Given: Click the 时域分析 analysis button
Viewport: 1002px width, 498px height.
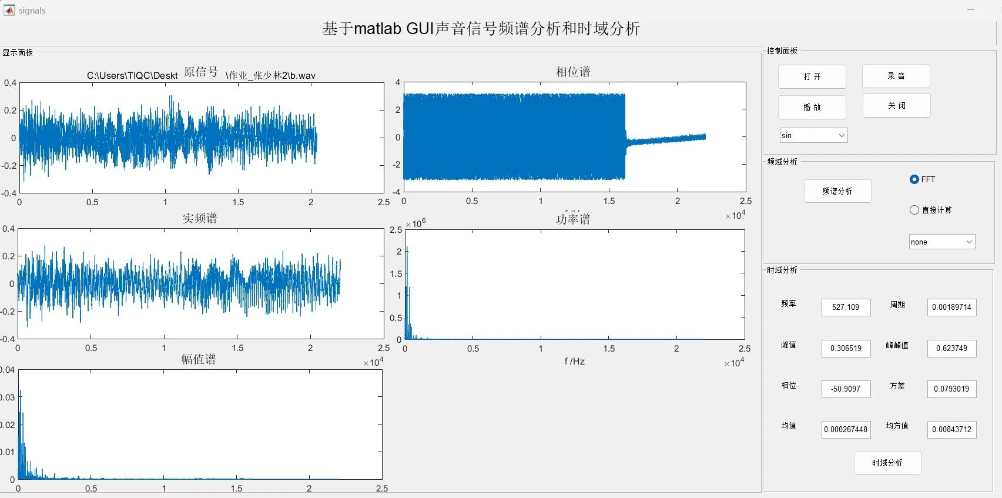Looking at the screenshot, I should tap(887, 463).
